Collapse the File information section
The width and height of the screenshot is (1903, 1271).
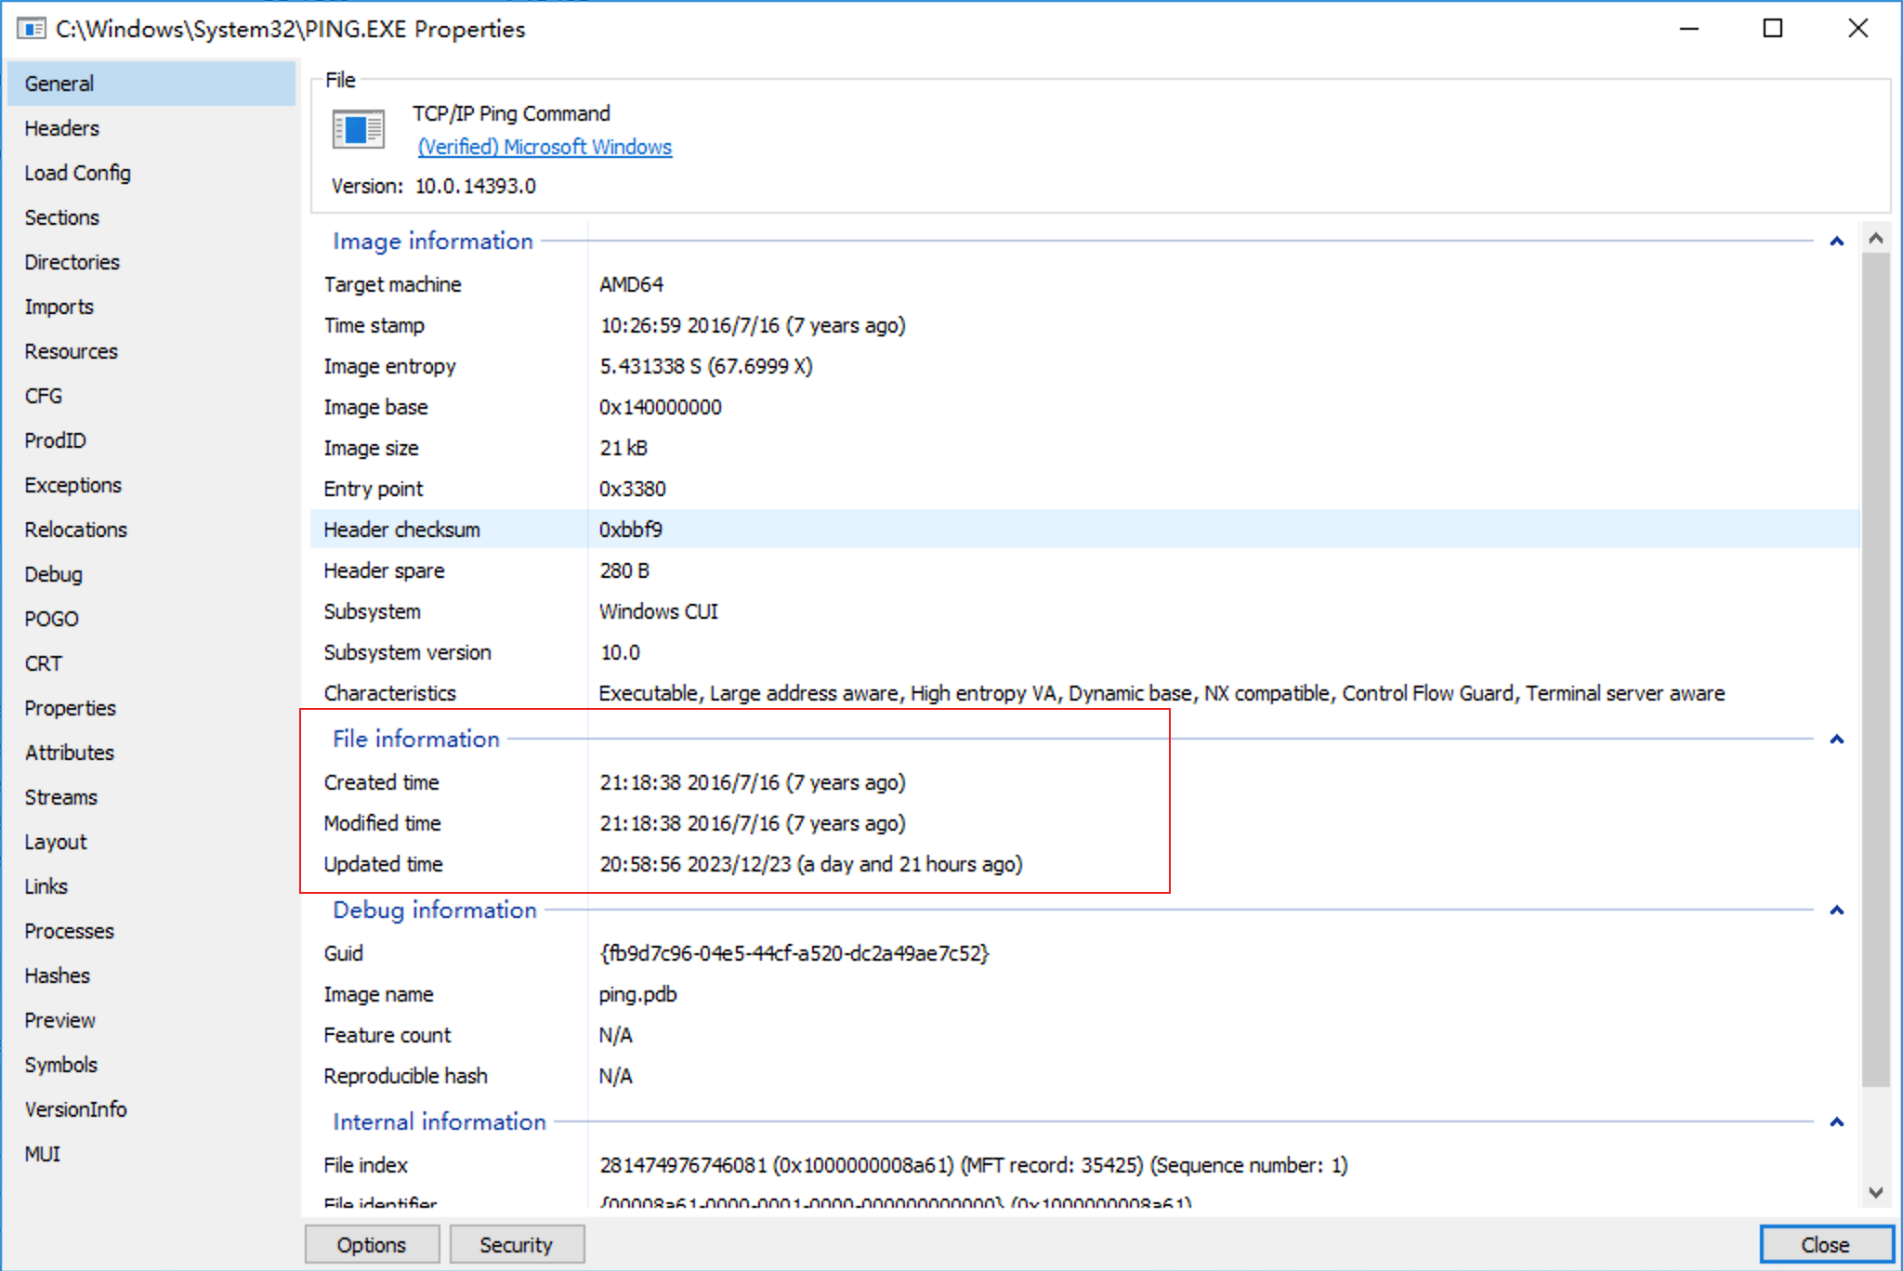tap(1836, 740)
